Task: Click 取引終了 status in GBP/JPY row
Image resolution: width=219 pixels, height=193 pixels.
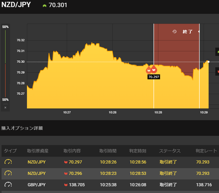Action: (168, 185)
